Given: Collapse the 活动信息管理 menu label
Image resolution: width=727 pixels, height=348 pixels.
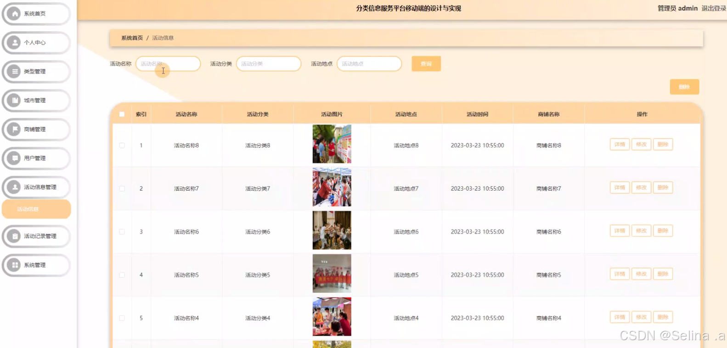Looking at the screenshot, I should coord(40,187).
